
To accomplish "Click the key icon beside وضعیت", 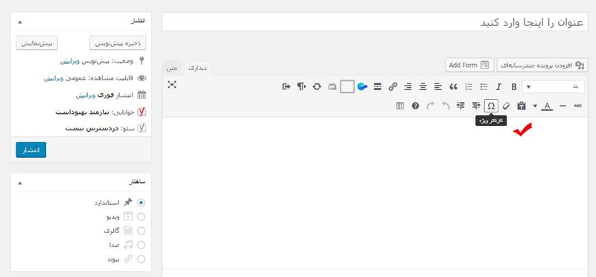I will click(x=142, y=61).
